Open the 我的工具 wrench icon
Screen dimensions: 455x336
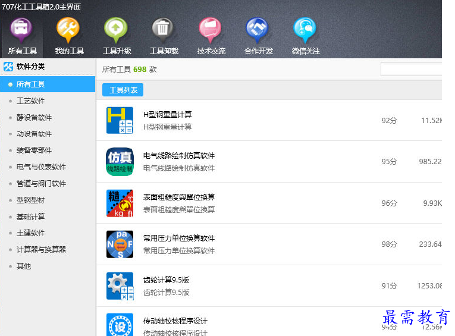[x=68, y=29]
